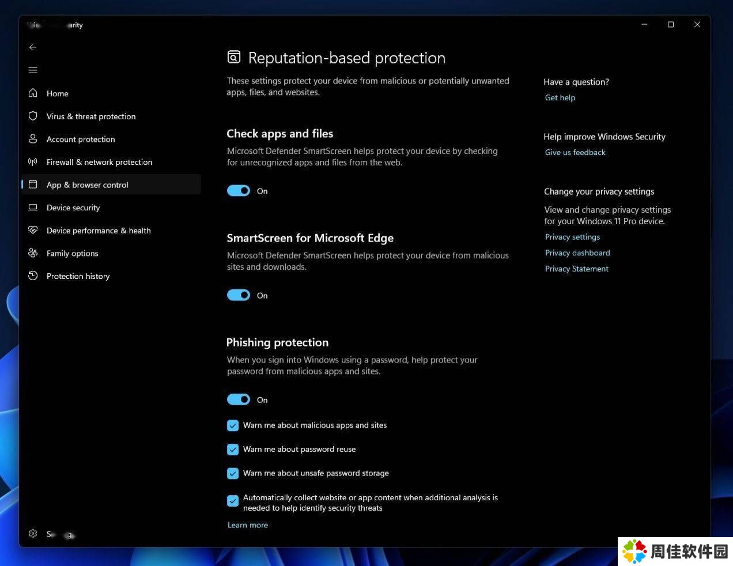Image resolution: width=733 pixels, height=566 pixels.
Task: Click the Device performance & health heart icon
Action: 33,230
